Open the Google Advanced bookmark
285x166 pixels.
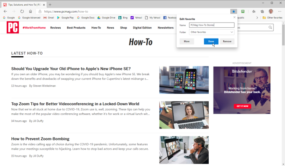coord(29,17)
